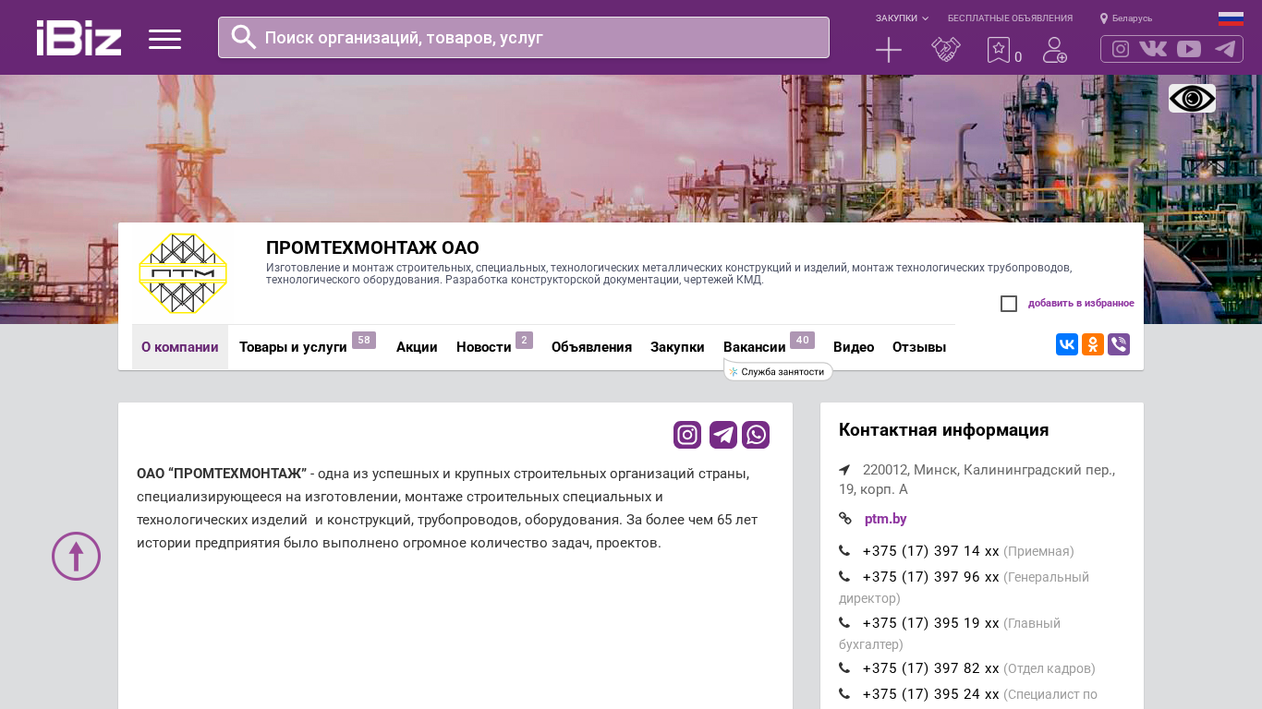Open the ptm.by website link
This screenshot has width=1262, height=709.
885,519
